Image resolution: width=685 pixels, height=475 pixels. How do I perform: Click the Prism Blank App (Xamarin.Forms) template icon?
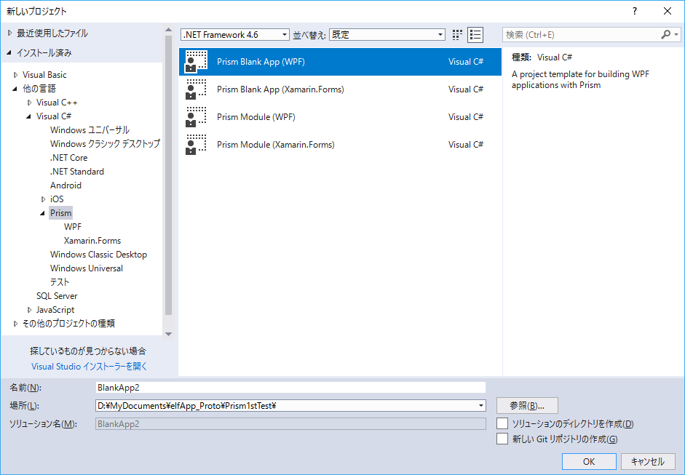196,89
